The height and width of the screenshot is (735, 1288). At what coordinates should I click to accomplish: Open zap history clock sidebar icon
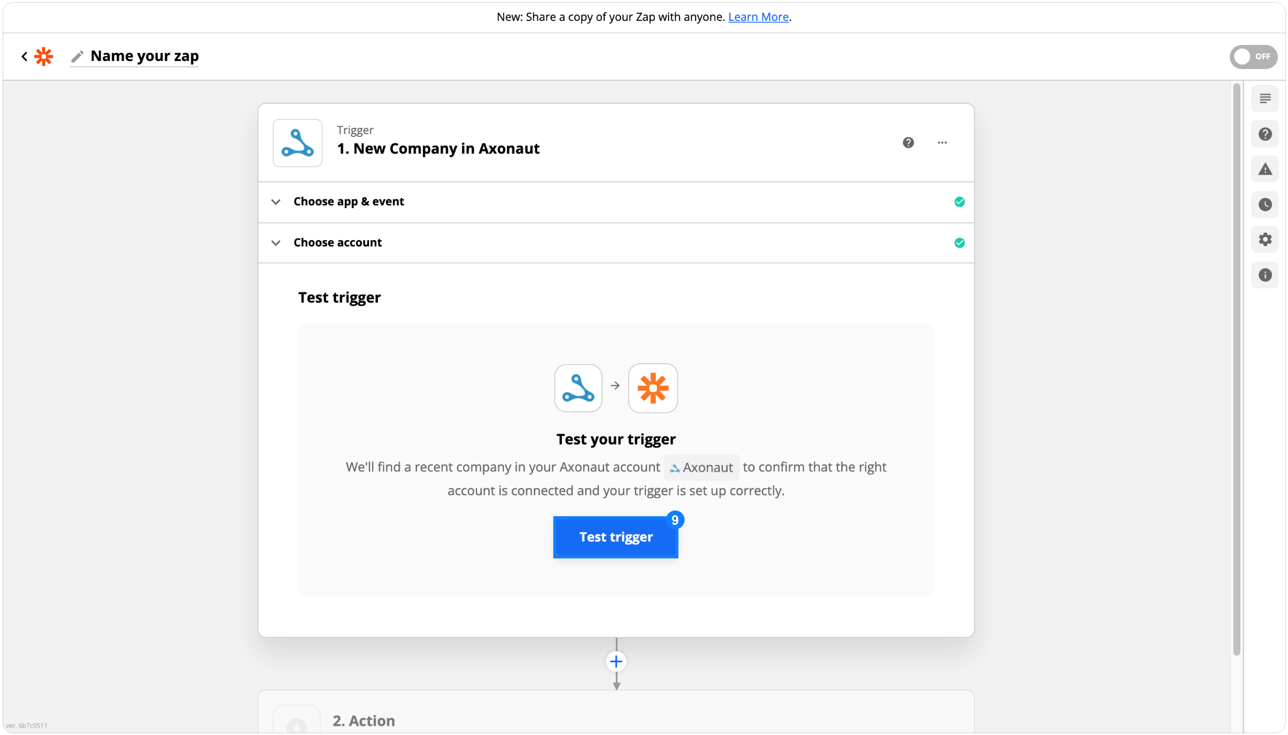pos(1264,204)
